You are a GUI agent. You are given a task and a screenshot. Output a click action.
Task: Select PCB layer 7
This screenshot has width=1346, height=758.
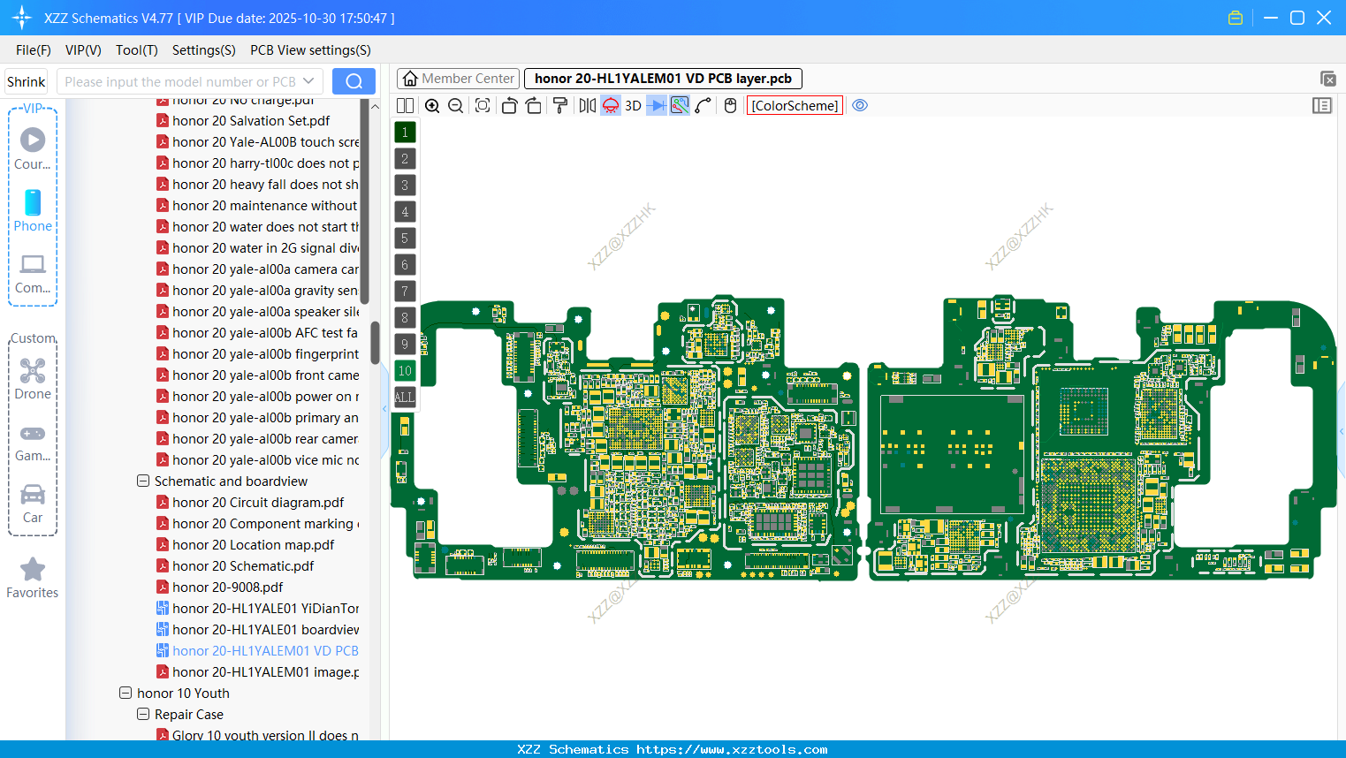(x=405, y=292)
